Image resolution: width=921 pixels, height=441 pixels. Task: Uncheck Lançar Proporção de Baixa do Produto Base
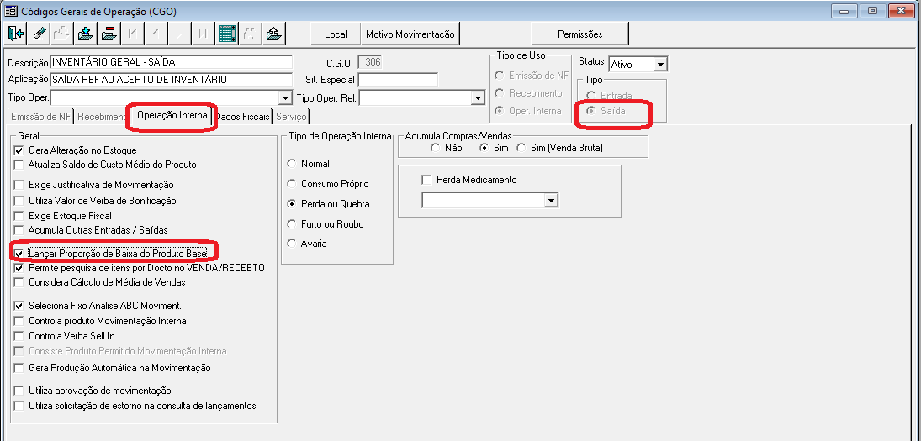19,254
